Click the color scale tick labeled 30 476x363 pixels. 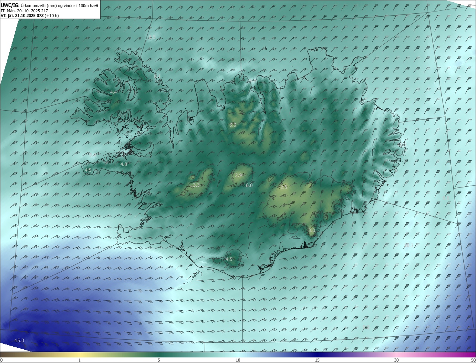click(396, 360)
